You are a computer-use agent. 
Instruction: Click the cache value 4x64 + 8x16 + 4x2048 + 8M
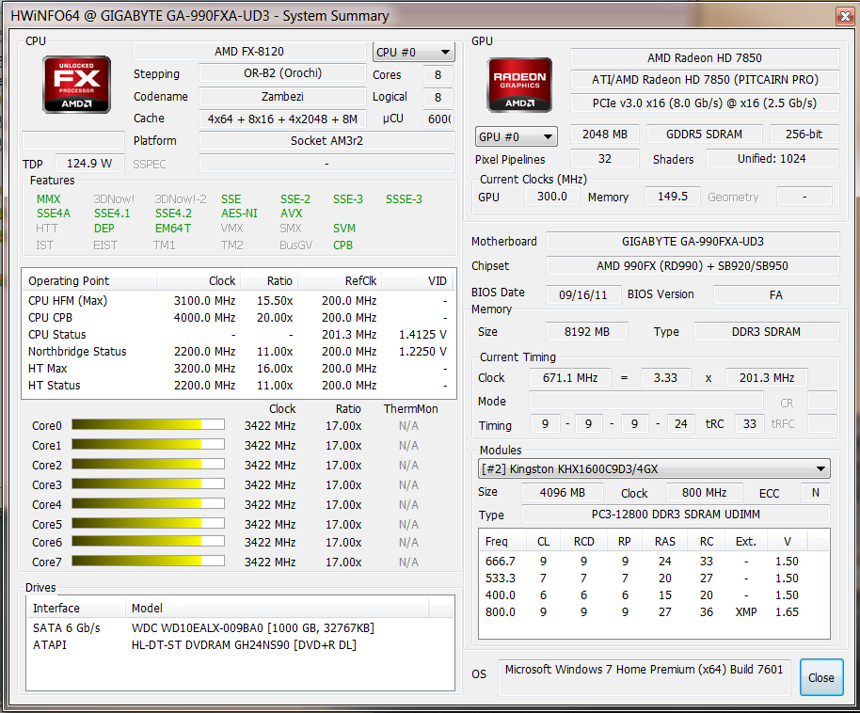click(282, 119)
